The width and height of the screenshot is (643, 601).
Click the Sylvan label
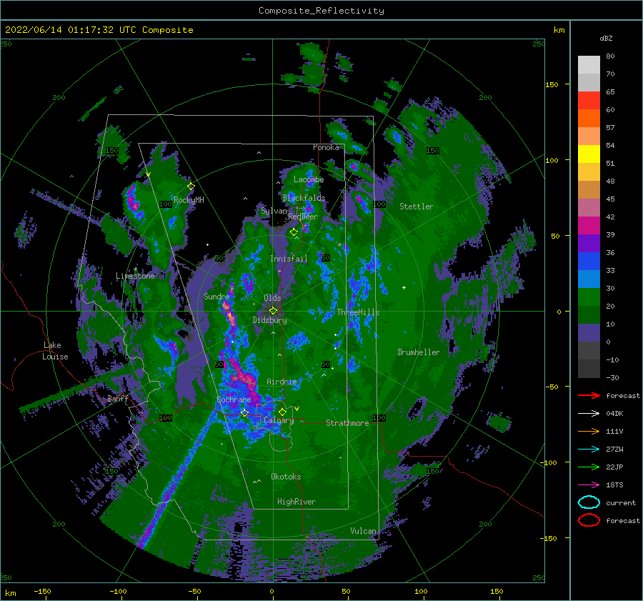[274, 211]
